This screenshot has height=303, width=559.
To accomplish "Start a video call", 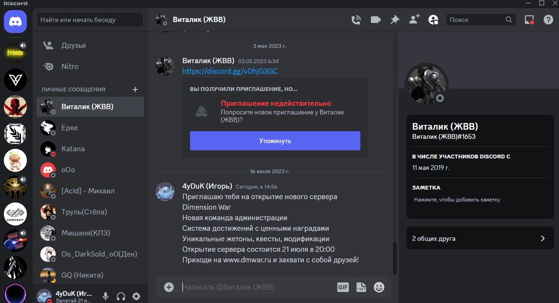I will 375,20.
